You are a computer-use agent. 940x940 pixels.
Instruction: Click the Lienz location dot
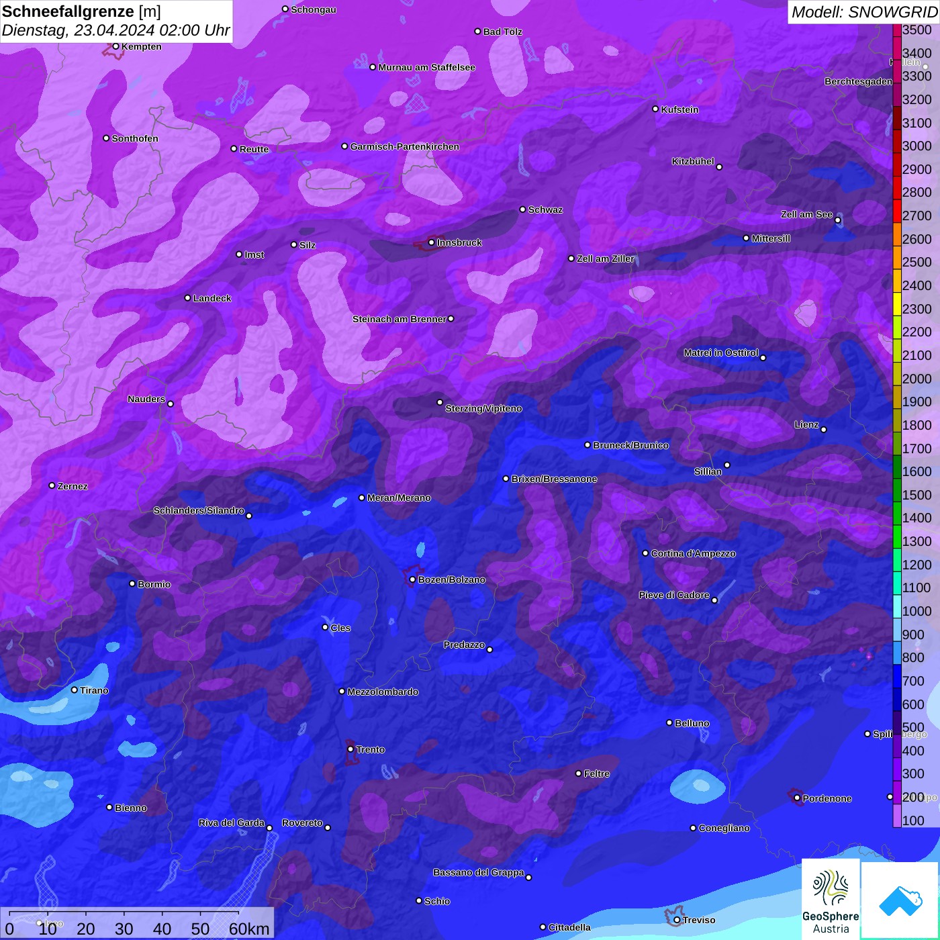[824, 430]
